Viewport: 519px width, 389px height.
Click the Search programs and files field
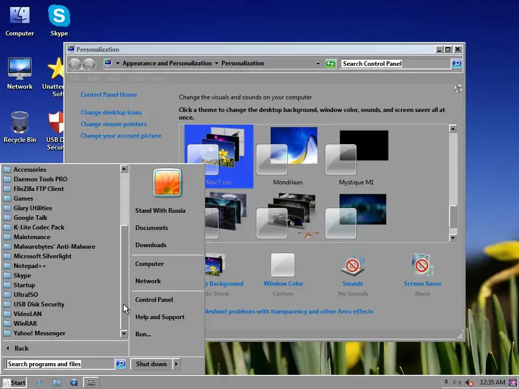60,364
